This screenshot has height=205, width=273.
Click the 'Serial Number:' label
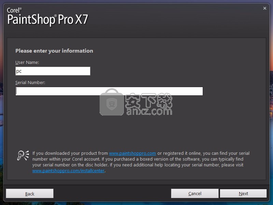(30, 82)
